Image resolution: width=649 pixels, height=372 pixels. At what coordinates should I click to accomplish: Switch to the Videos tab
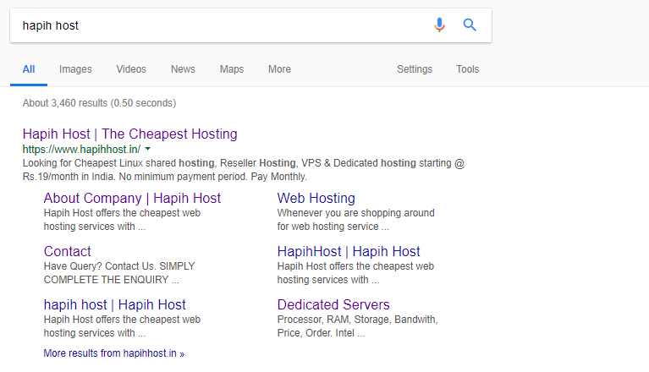[x=131, y=69]
